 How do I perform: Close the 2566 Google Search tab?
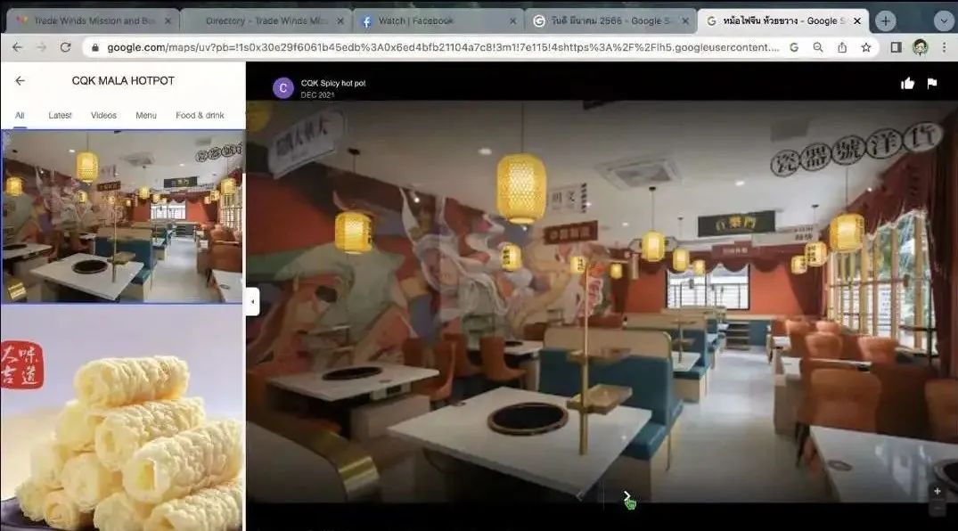click(685, 20)
